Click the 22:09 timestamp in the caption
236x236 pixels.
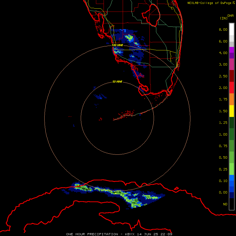(167, 234)
